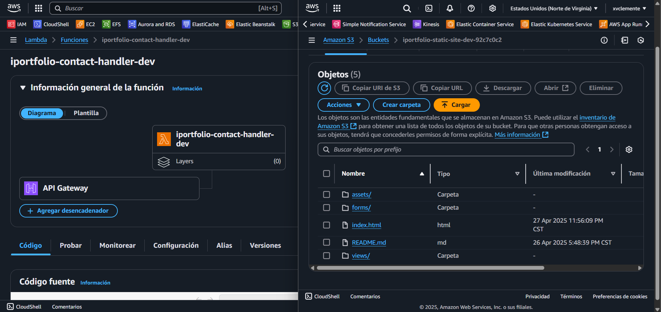Open the region selector dropdown

553,8
